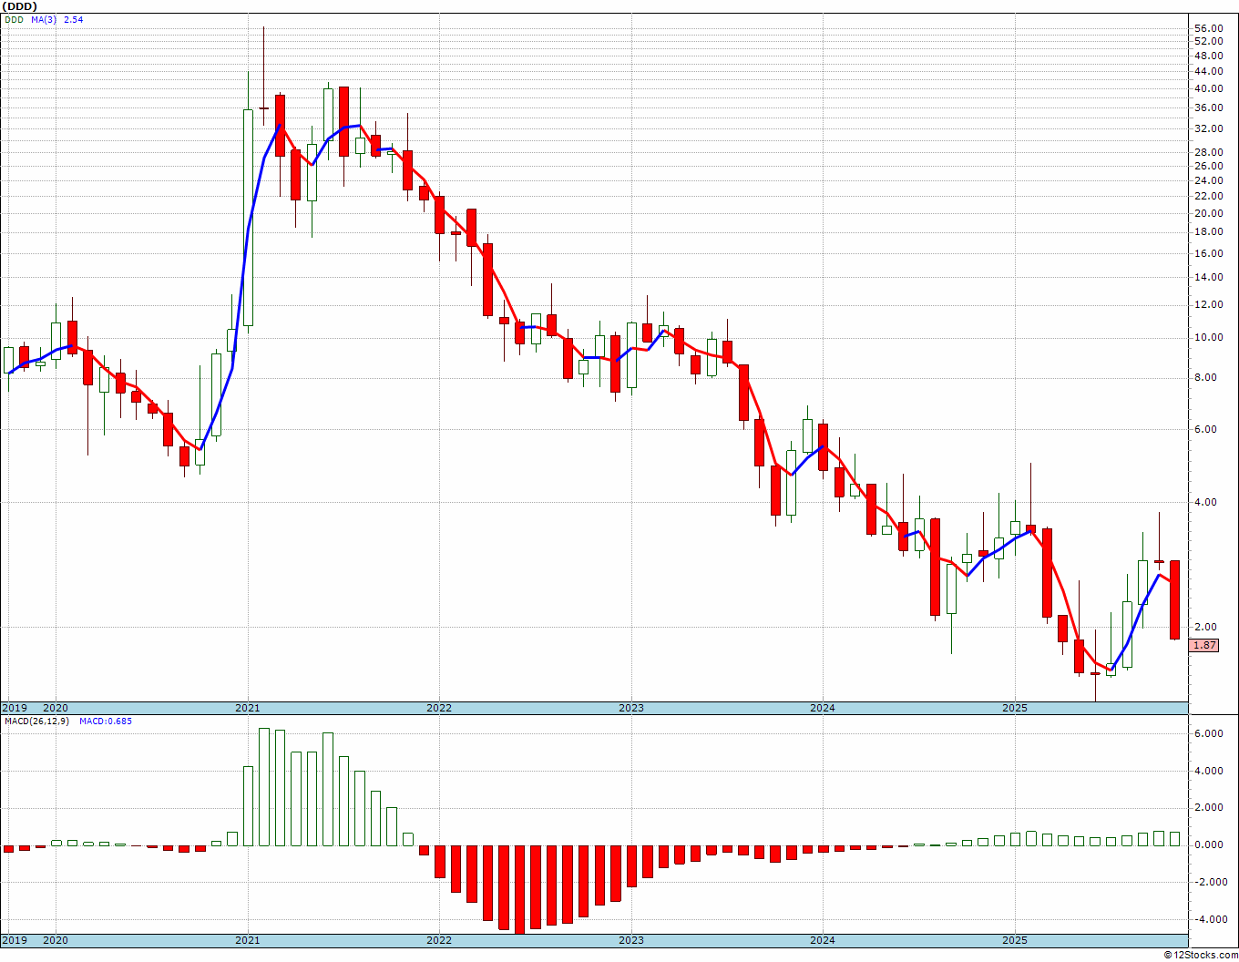The width and height of the screenshot is (1239, 962).
Task: Click 2023 on the price chart's time axis
Action: [631, 708]
